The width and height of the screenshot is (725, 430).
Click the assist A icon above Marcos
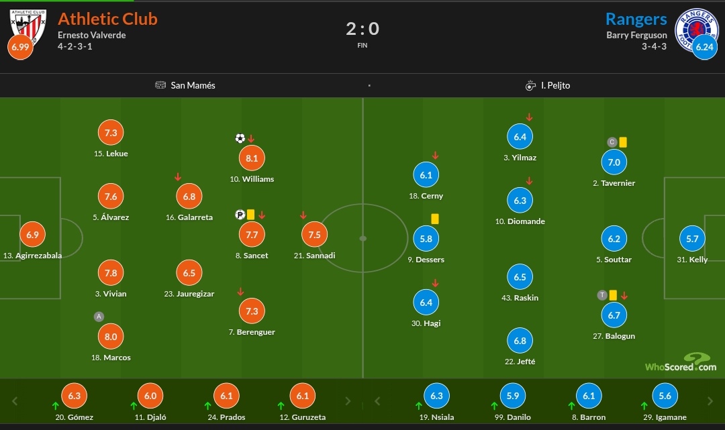coord(99,317)
